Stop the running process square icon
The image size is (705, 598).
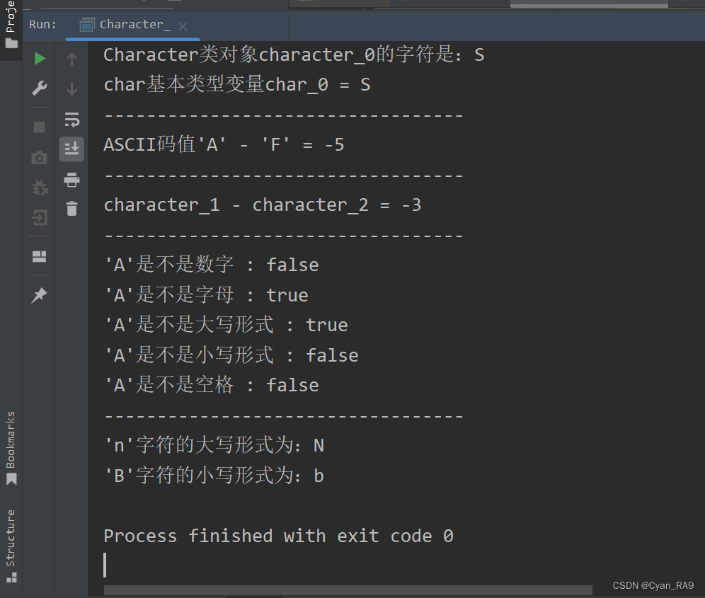(x=40, y=127)
